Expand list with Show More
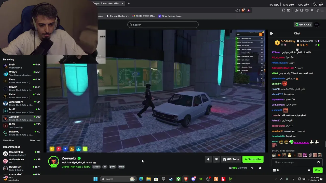Viewport: 326px width, 183px height. [x=9, y=141]
